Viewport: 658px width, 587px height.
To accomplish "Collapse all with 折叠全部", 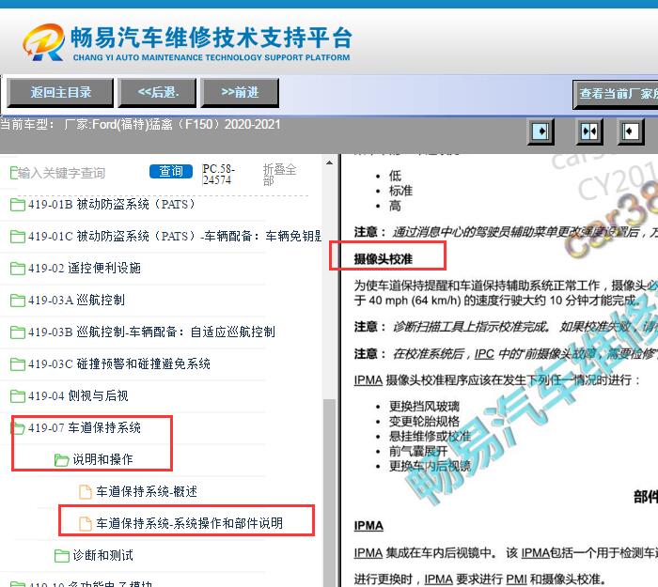I will [x=279, y=175].
